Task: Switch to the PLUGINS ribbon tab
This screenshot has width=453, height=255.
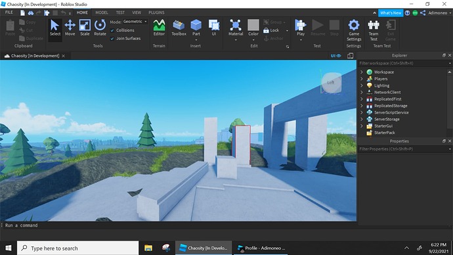Action: click(156, 12)
